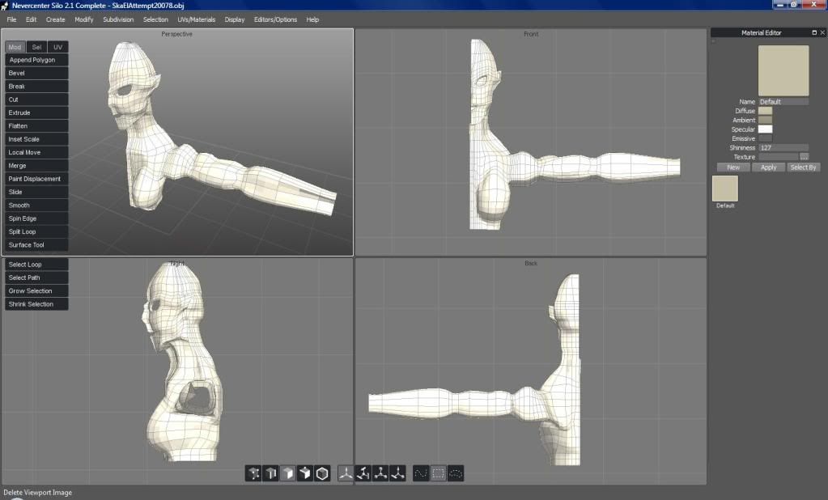Image resolution: width=828 pixels, height=500 pixels.
Task: Click the Shininess value field
Action: [x=783, y=148]
